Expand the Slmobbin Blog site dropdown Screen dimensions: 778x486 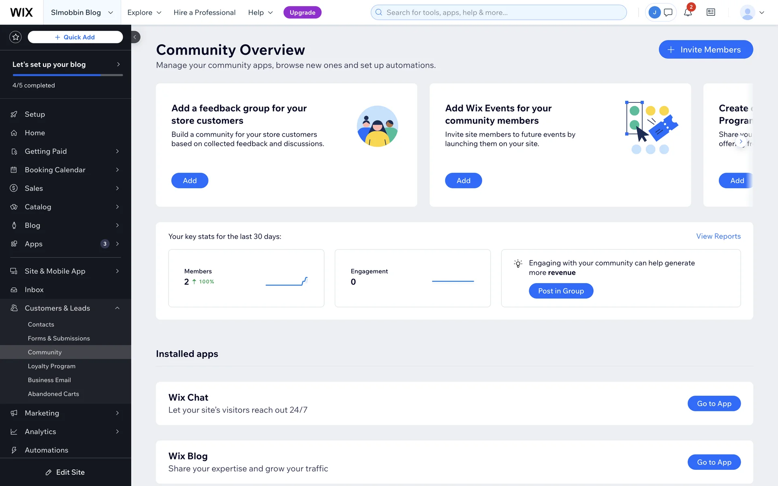point(82,13)
